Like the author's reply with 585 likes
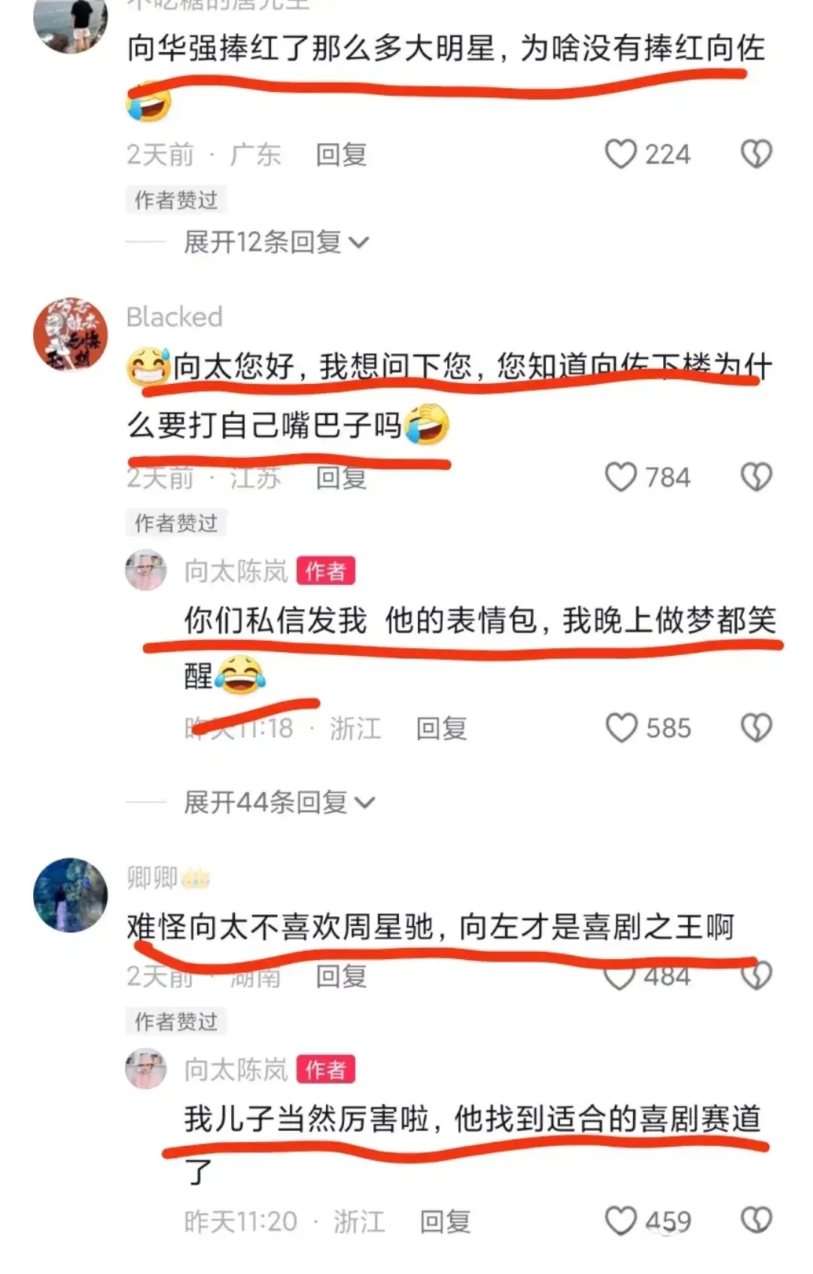The width and height of the screenshot is (813, 1274). click(x=621, y=728)
